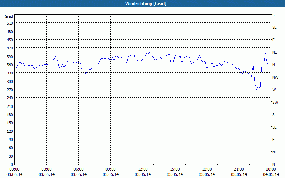Viewport: 285px width, 178px height.
Task: Click the 60 y-axis tick label
Action: point(11,148)
